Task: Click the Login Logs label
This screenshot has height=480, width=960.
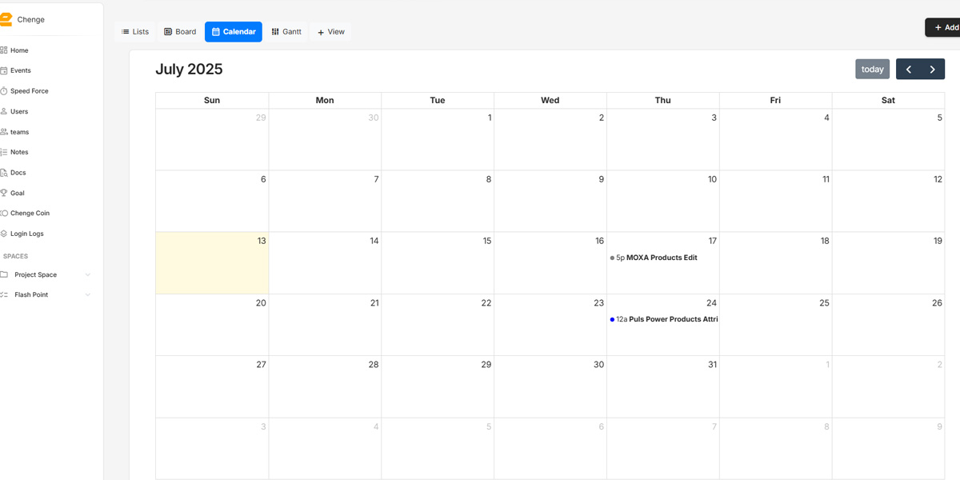Action: [27, 234]
